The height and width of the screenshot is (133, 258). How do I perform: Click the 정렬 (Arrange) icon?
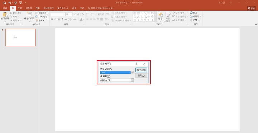pyautogui.click(x=160, y=14)
